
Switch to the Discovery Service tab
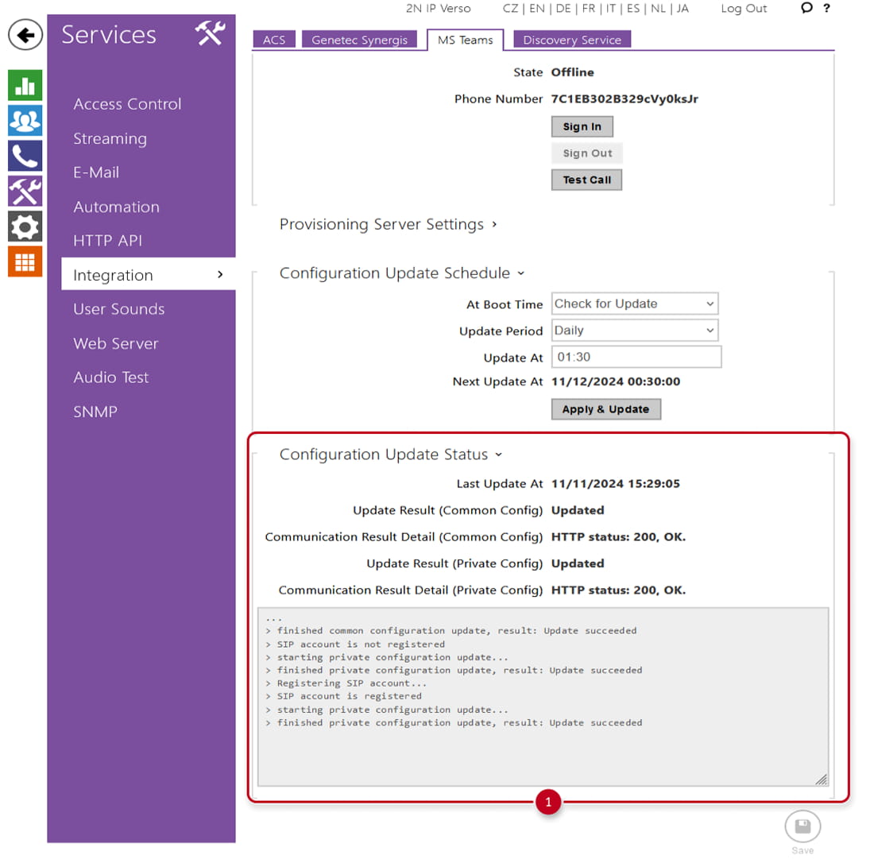coord(572,40)
